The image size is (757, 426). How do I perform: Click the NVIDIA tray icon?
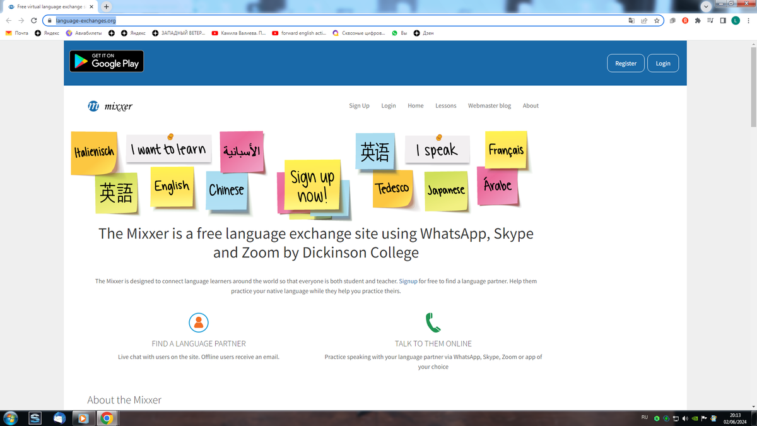[695, 418]
